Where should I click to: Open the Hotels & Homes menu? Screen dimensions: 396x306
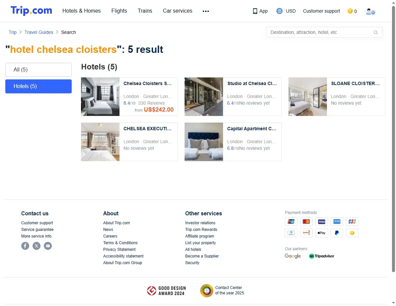pyautogui.click(x=82, y=11)
